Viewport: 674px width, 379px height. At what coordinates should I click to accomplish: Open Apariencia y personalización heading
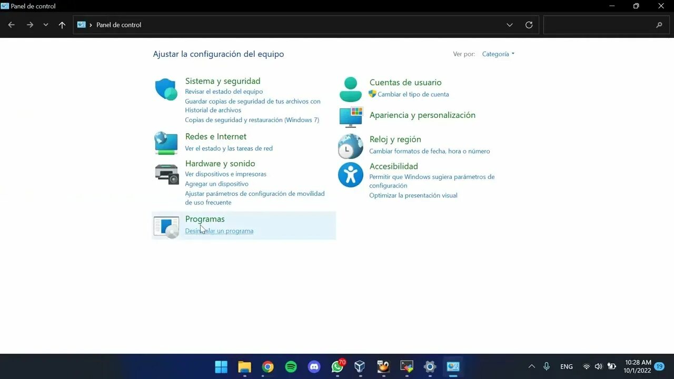[422, 115]
